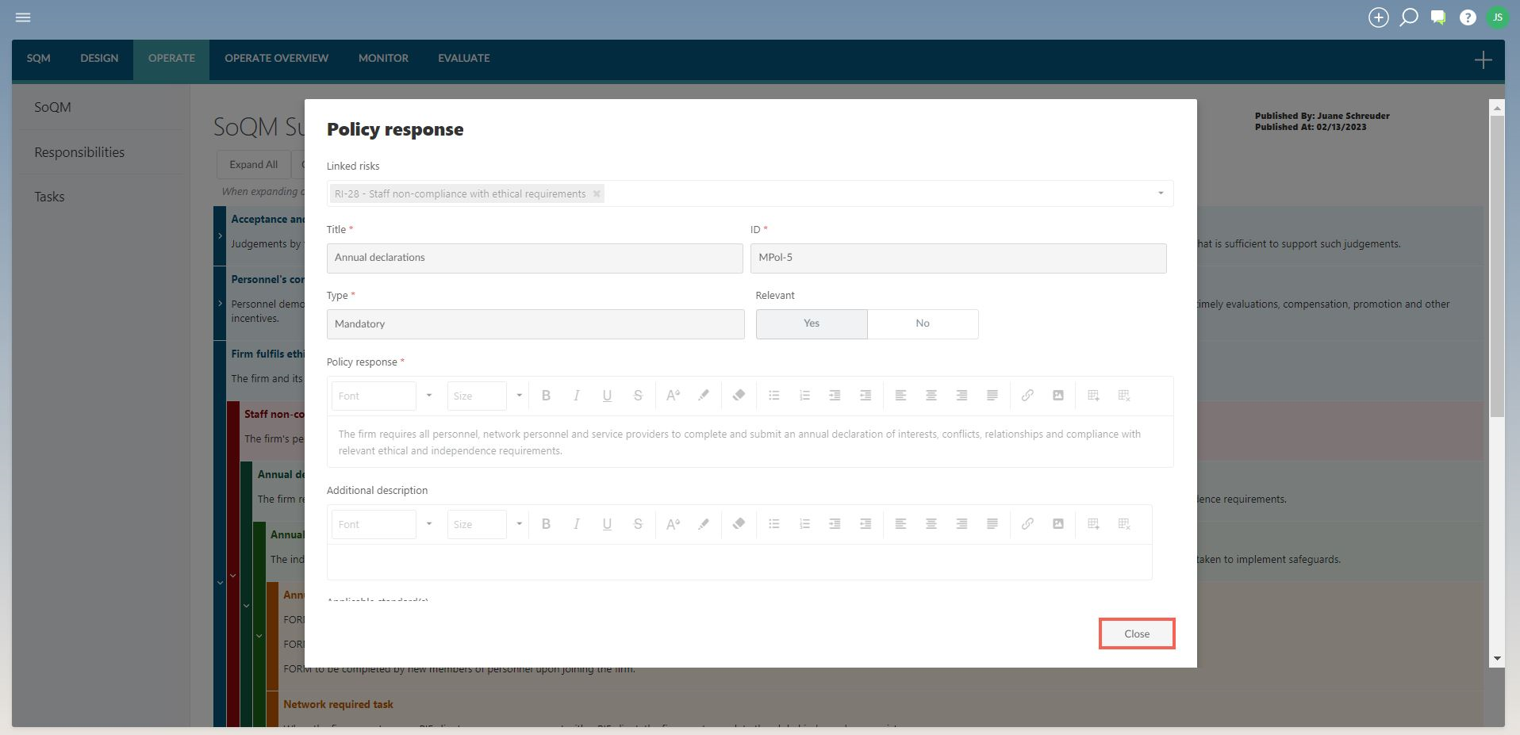Switch to the OPERATE tab
The height and width of the screenshot is (735, 1520).
point(171,59)
